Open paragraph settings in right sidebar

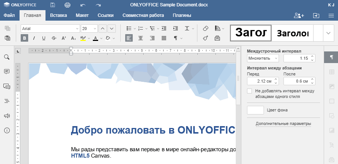[331, 57]
